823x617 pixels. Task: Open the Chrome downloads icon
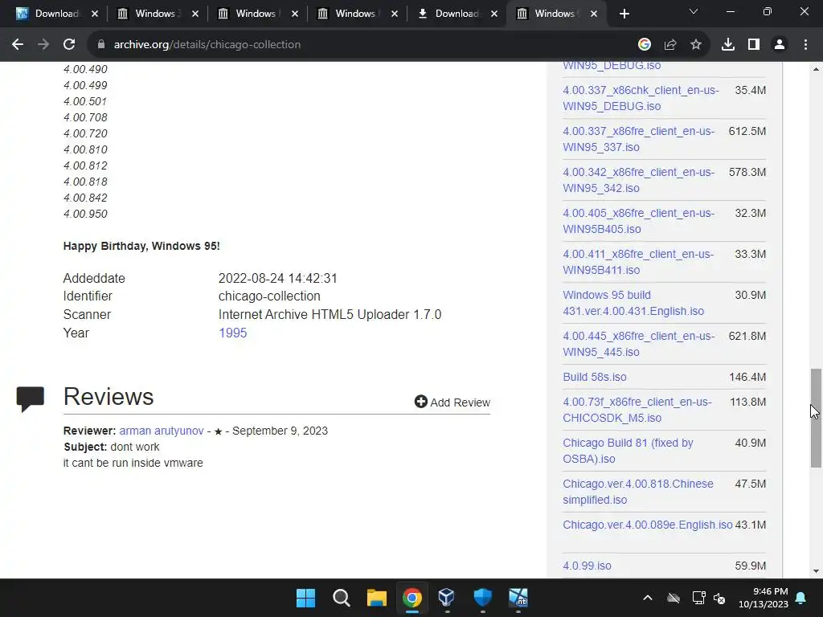pos(727,45)
